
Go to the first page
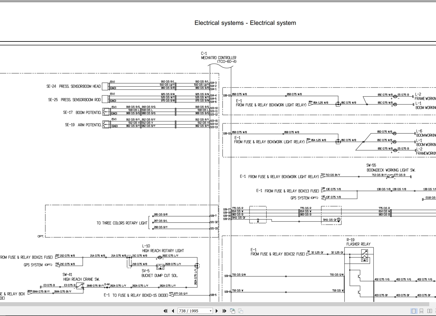point(165,311)
